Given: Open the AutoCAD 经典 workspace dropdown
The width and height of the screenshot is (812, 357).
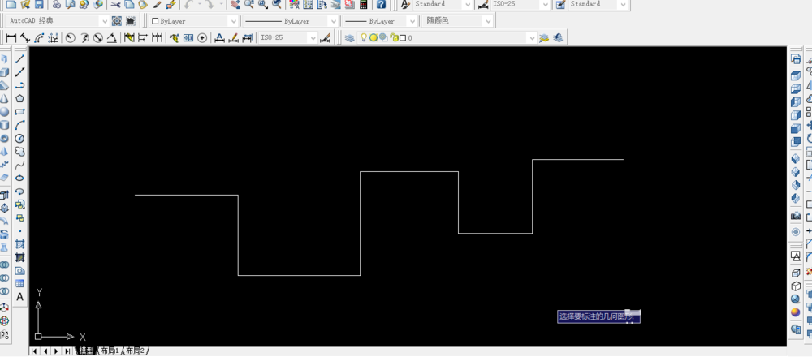Looking at the screenshot, I should 105,21.
